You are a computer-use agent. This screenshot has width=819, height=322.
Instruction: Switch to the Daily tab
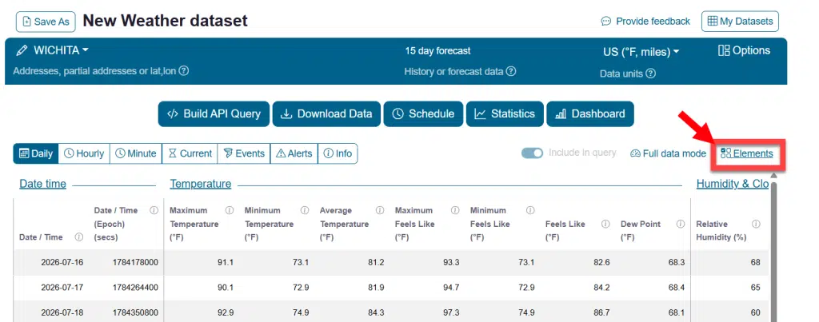pos(36,153)
